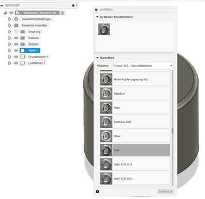Expand the Dokumenteinstellungen node
This screenshot has height=199, width=205.
(10, 19)
